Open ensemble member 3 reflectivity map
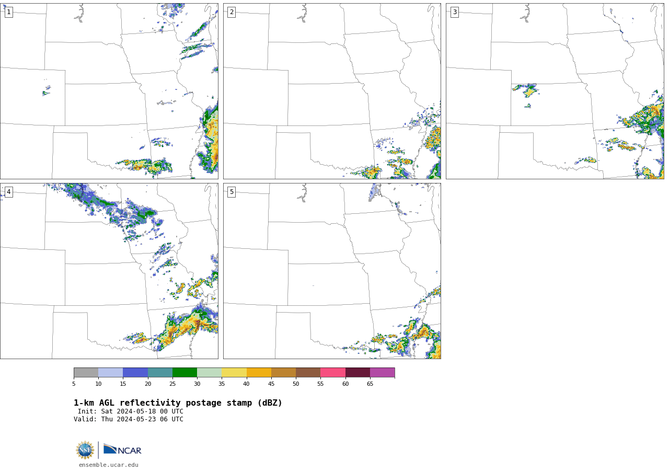 [x=555, y=91]
